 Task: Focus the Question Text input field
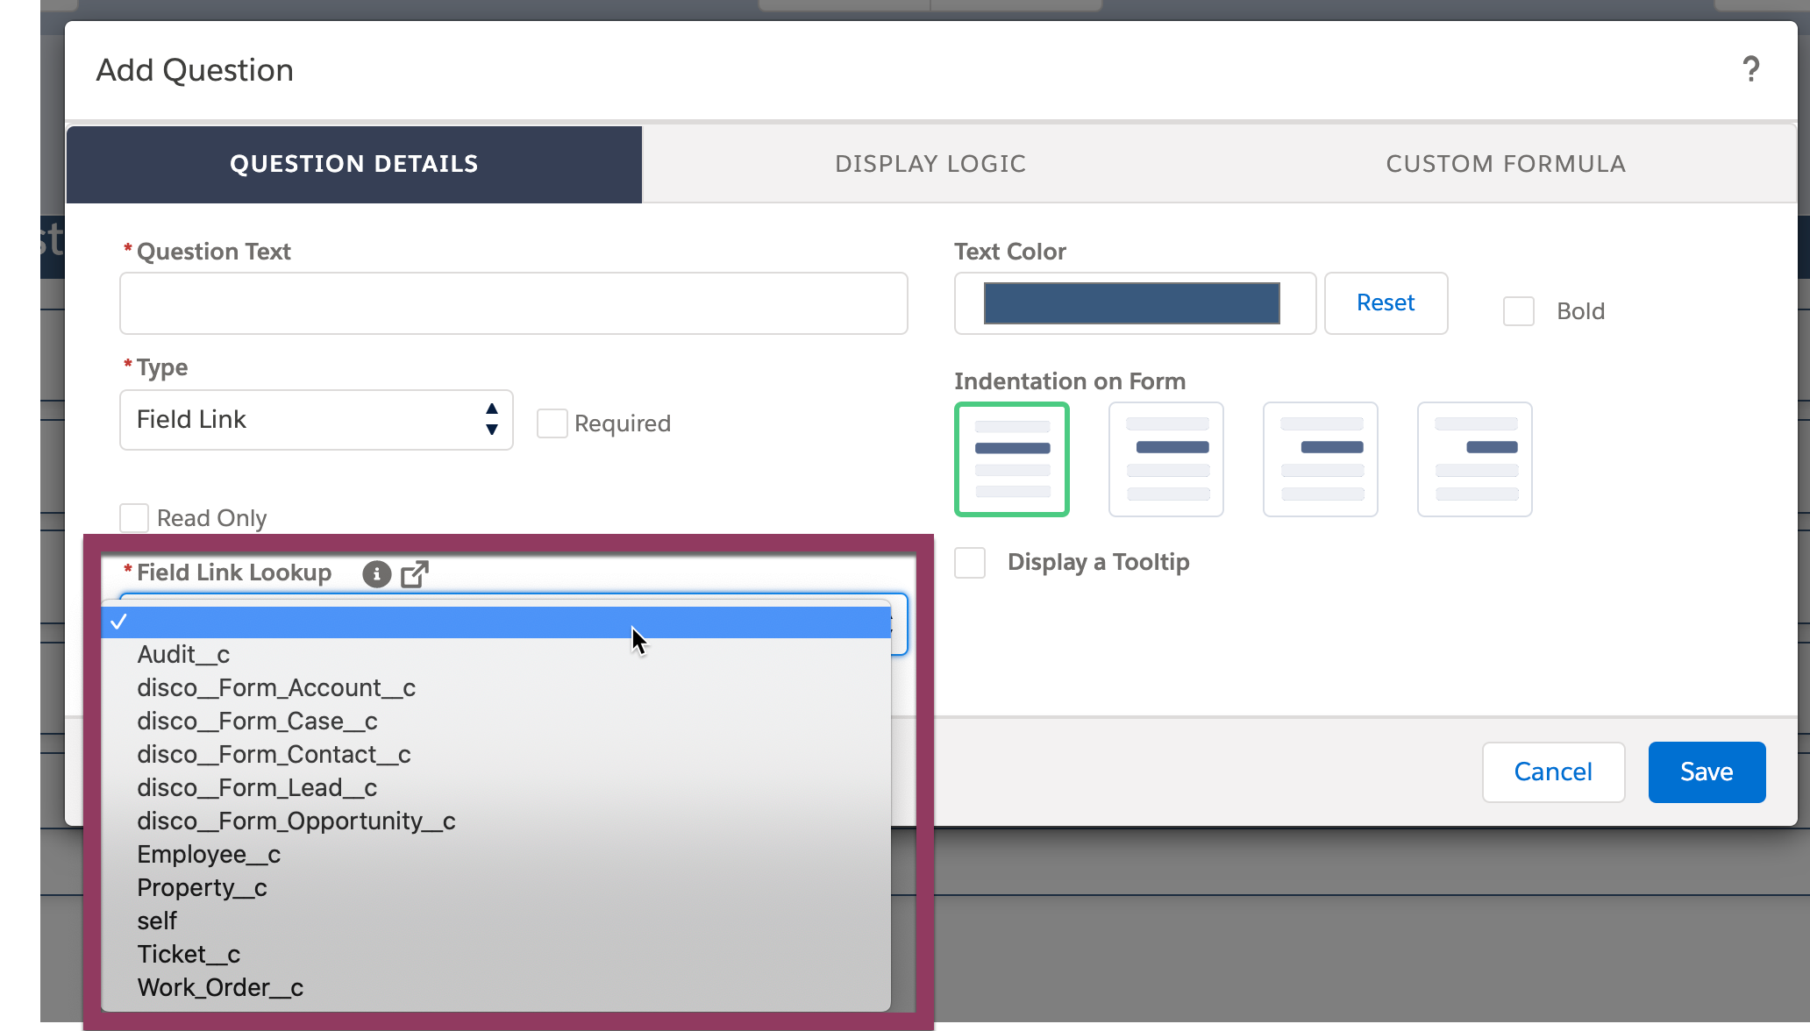tap(514, 303)
